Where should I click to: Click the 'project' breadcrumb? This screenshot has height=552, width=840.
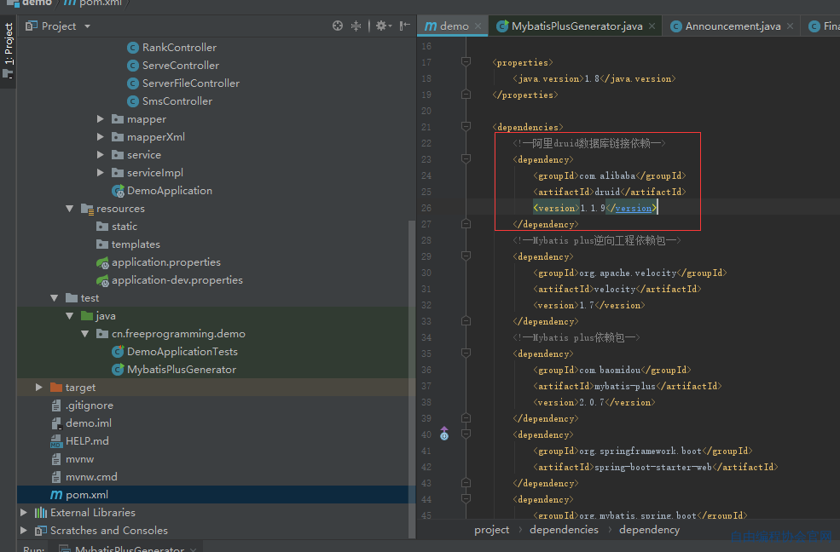tap(491, 530)
